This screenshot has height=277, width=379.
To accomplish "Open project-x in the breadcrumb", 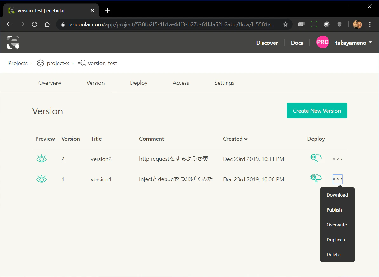I will [58, 63].
